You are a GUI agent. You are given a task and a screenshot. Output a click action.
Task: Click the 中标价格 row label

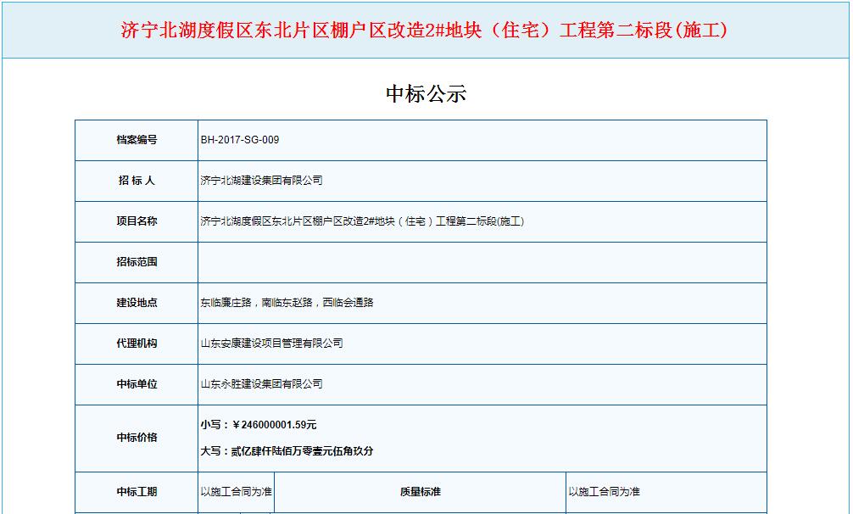(x=138, y=439)
